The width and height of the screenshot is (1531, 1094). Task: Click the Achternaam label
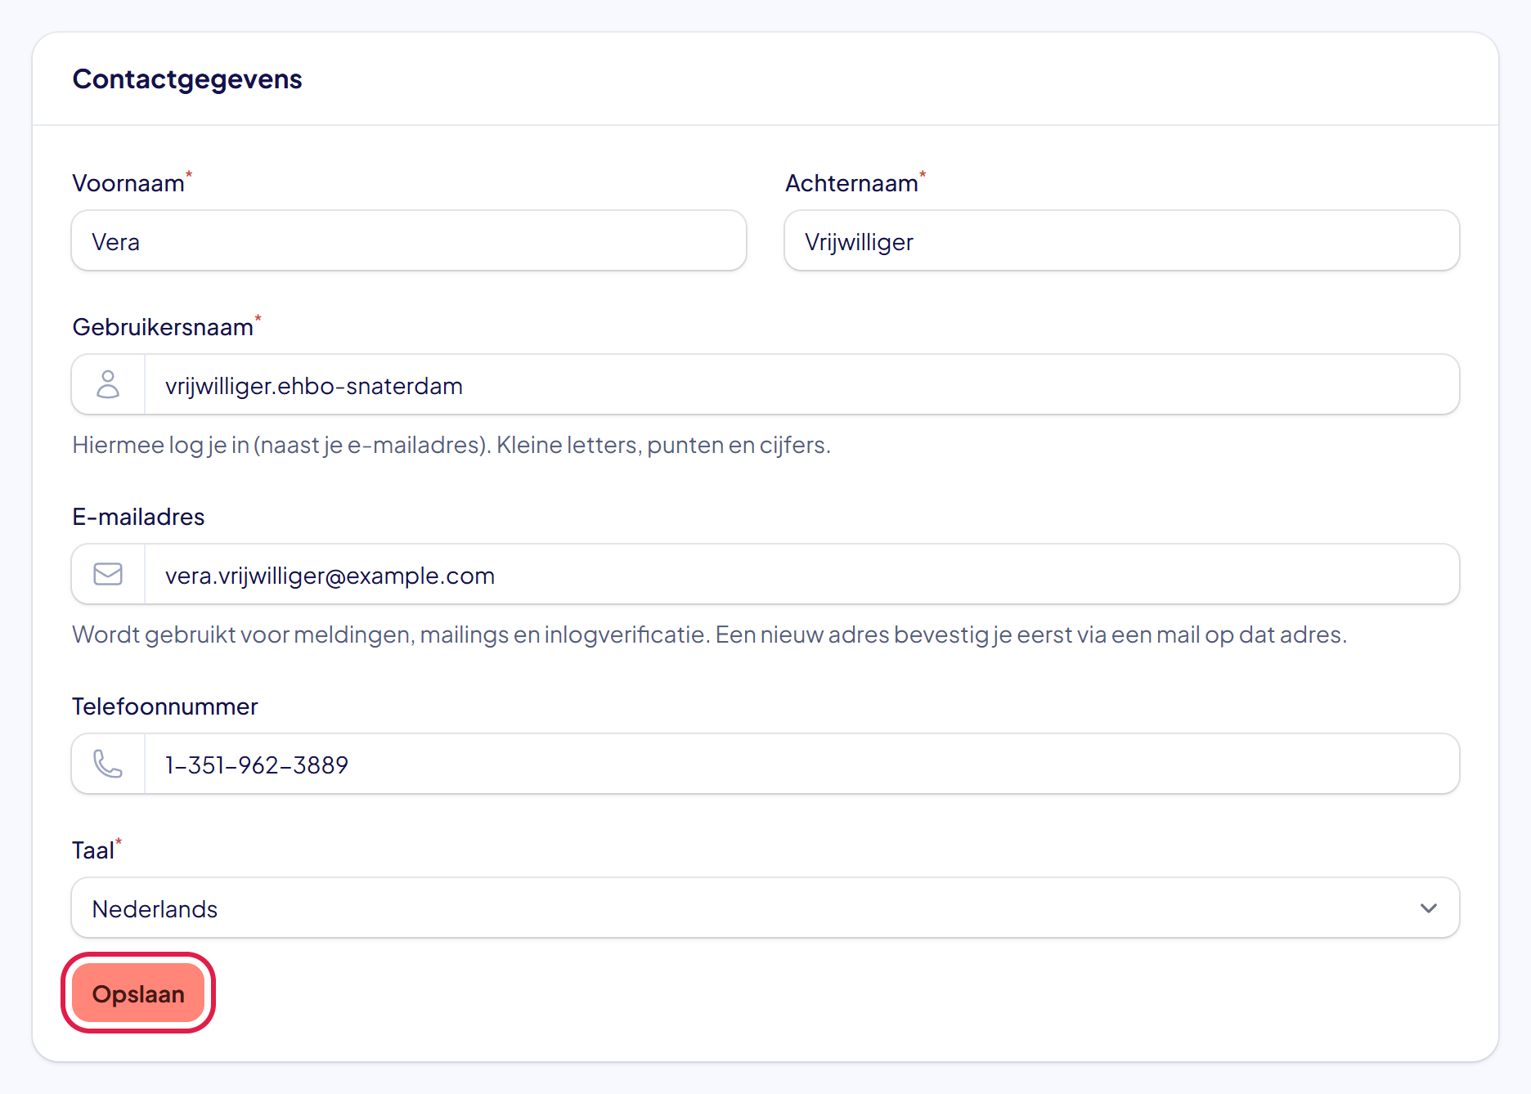pos(851,183)
